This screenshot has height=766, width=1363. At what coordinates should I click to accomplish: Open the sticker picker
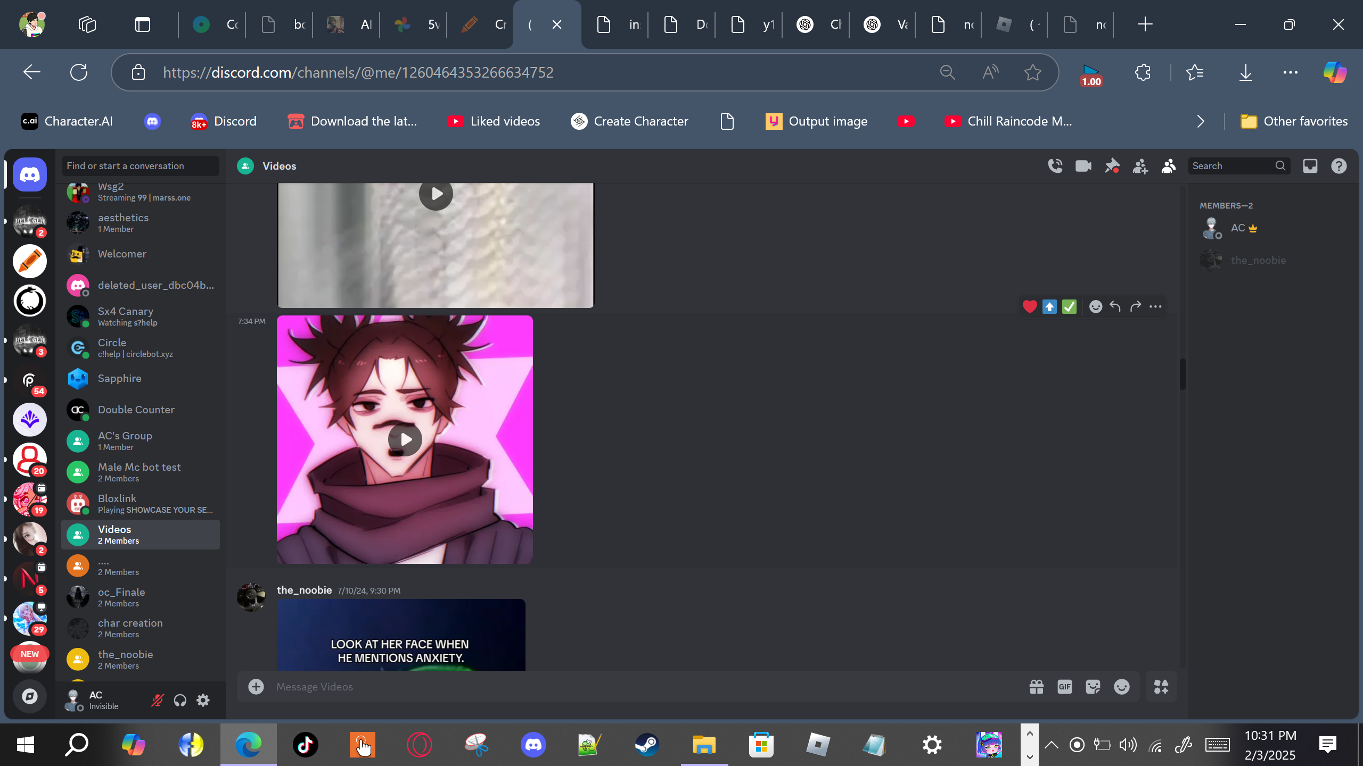(x=1093, y=687)
